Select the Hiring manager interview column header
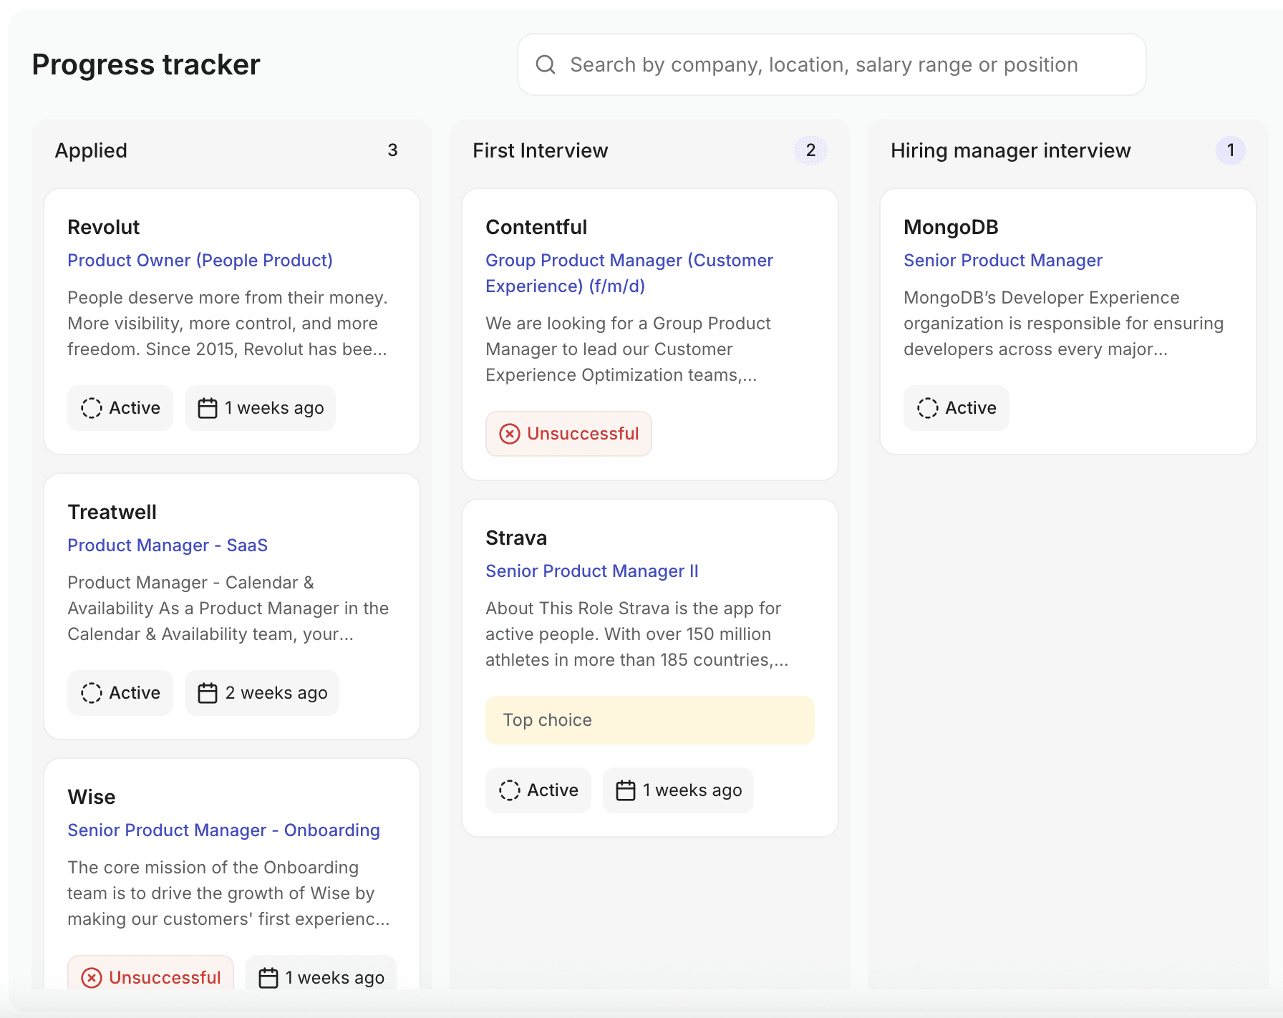This screenshot has width=1283, height=1018. pos(1010,150)
